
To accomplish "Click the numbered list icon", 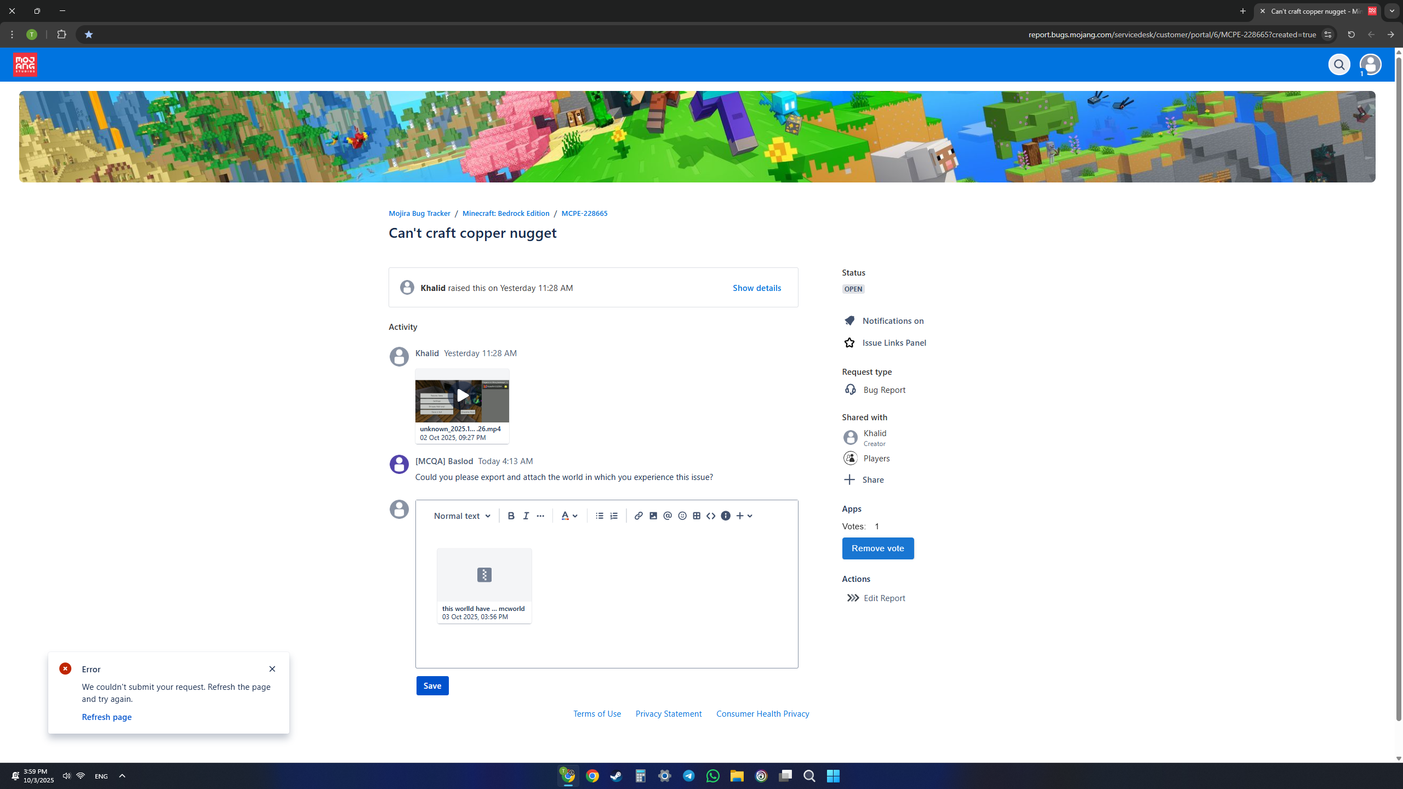I will point(614,516).
